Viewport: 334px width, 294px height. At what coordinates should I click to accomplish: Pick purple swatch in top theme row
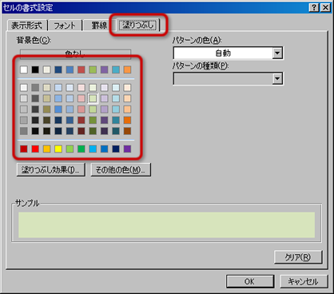pyautogui.click(x=105, y=70)
